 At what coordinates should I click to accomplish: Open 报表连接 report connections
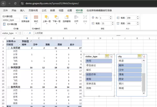[25, 19]
